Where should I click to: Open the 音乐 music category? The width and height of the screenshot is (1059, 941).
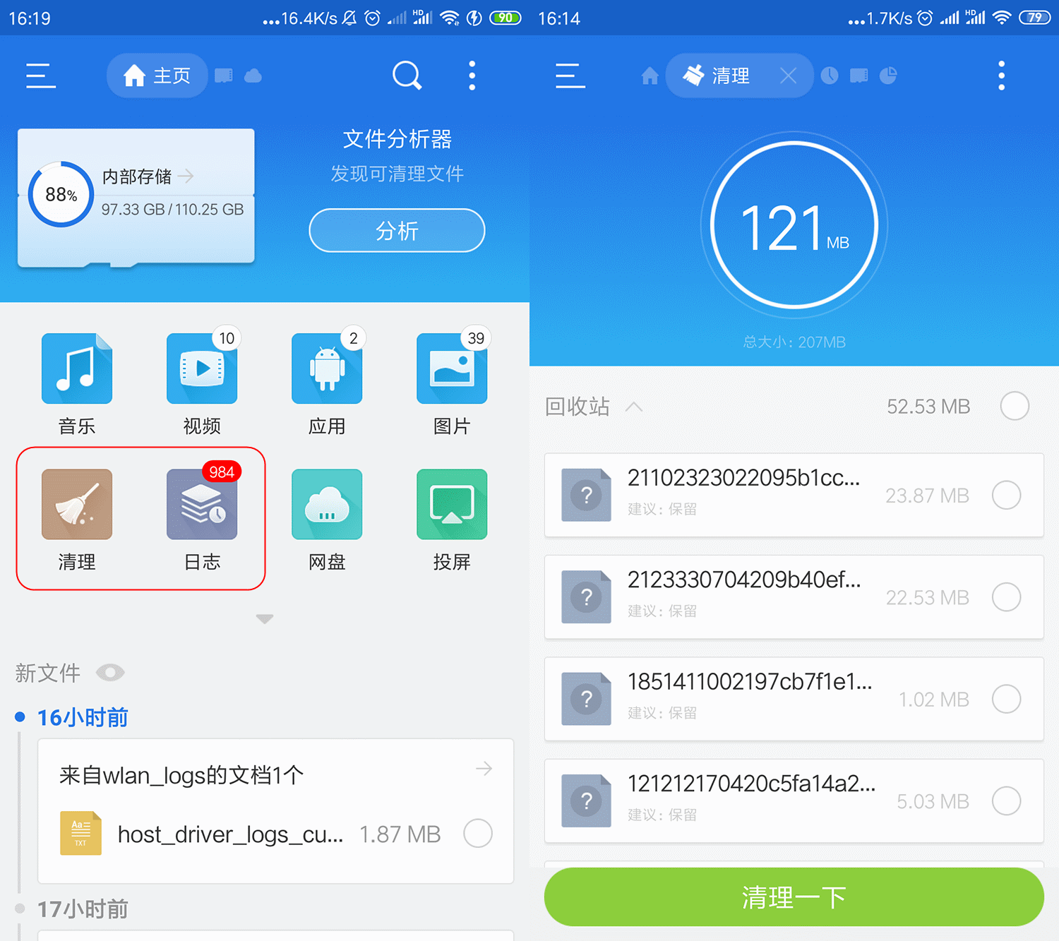point(77,368)
